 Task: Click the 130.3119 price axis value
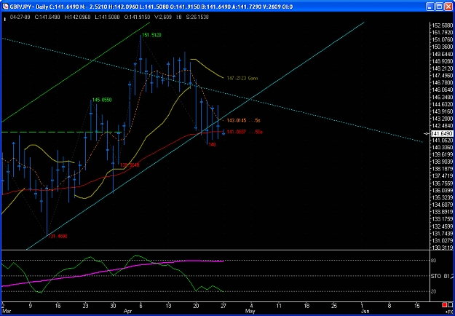tap(443, 248)
